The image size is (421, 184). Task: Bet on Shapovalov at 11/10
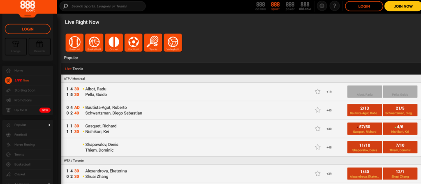tap(365, 147)
